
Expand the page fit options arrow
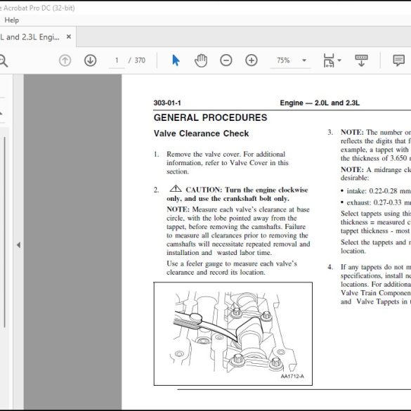(x=339, y=60)
